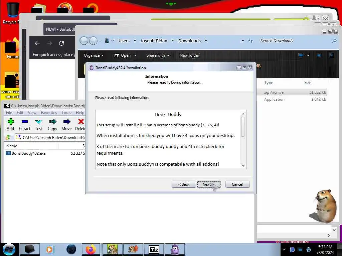Click the taskbar clock showing 5:32 PM
This screenshot has height=256, width=342.
tap(325, 249)
